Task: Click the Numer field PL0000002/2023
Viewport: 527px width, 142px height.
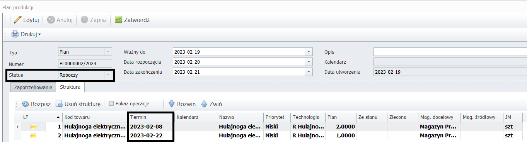Action: [85, 63]
